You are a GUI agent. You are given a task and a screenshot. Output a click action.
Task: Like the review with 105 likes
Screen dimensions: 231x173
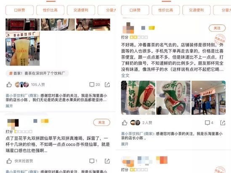[9, 85]
